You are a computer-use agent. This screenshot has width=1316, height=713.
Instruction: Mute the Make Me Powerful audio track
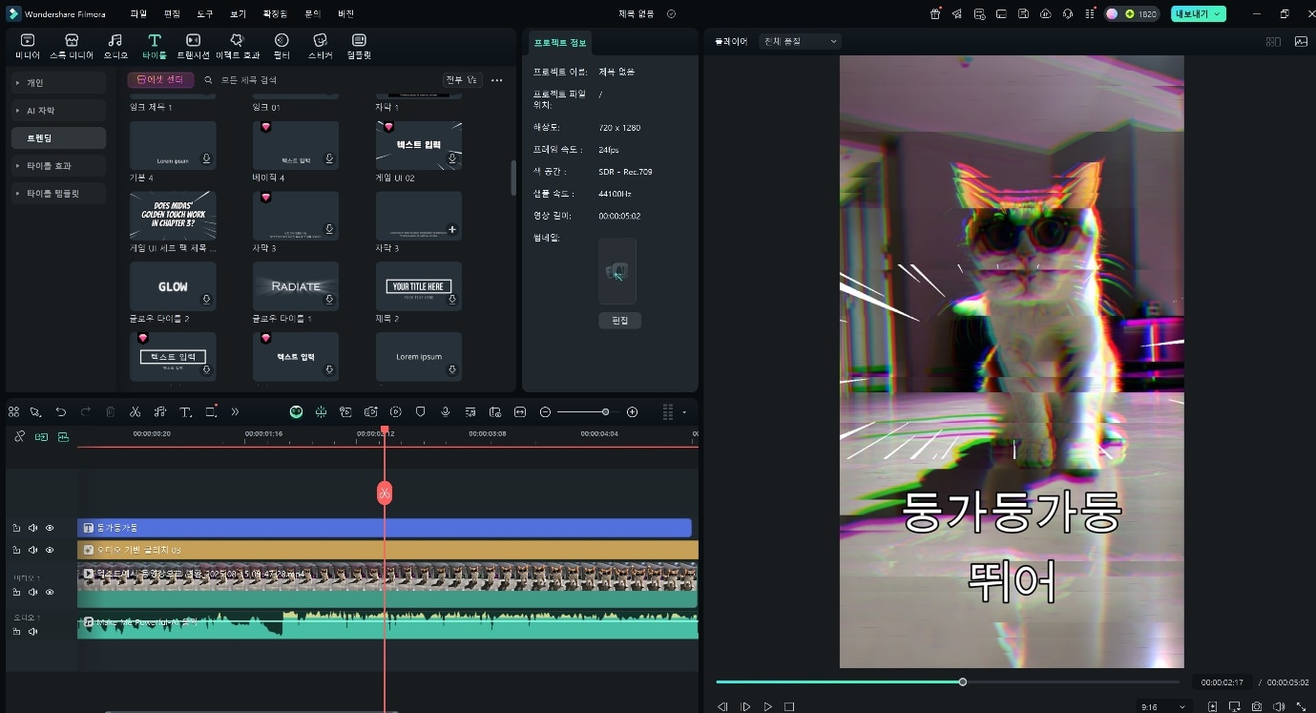coord(33,632)
